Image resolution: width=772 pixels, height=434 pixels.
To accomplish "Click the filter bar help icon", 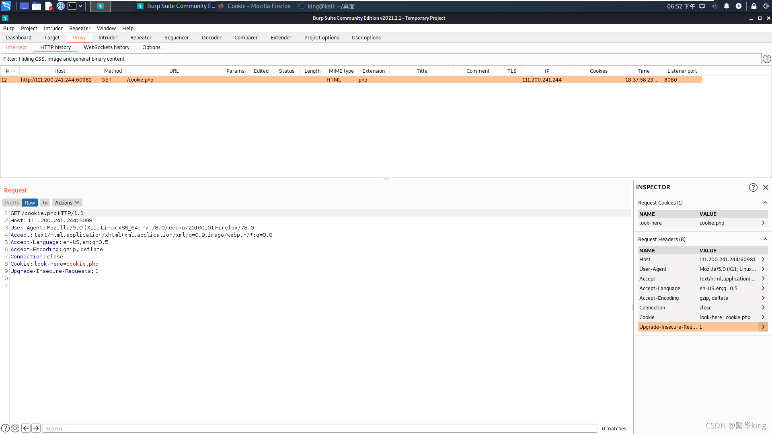I will click(767, 59).
